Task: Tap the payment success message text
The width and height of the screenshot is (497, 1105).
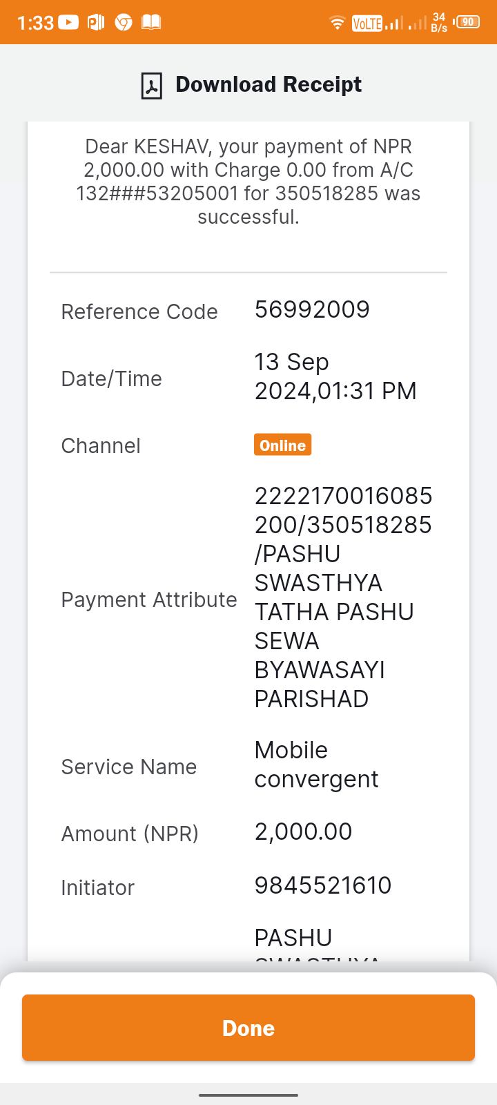Action: pos(248,182)
